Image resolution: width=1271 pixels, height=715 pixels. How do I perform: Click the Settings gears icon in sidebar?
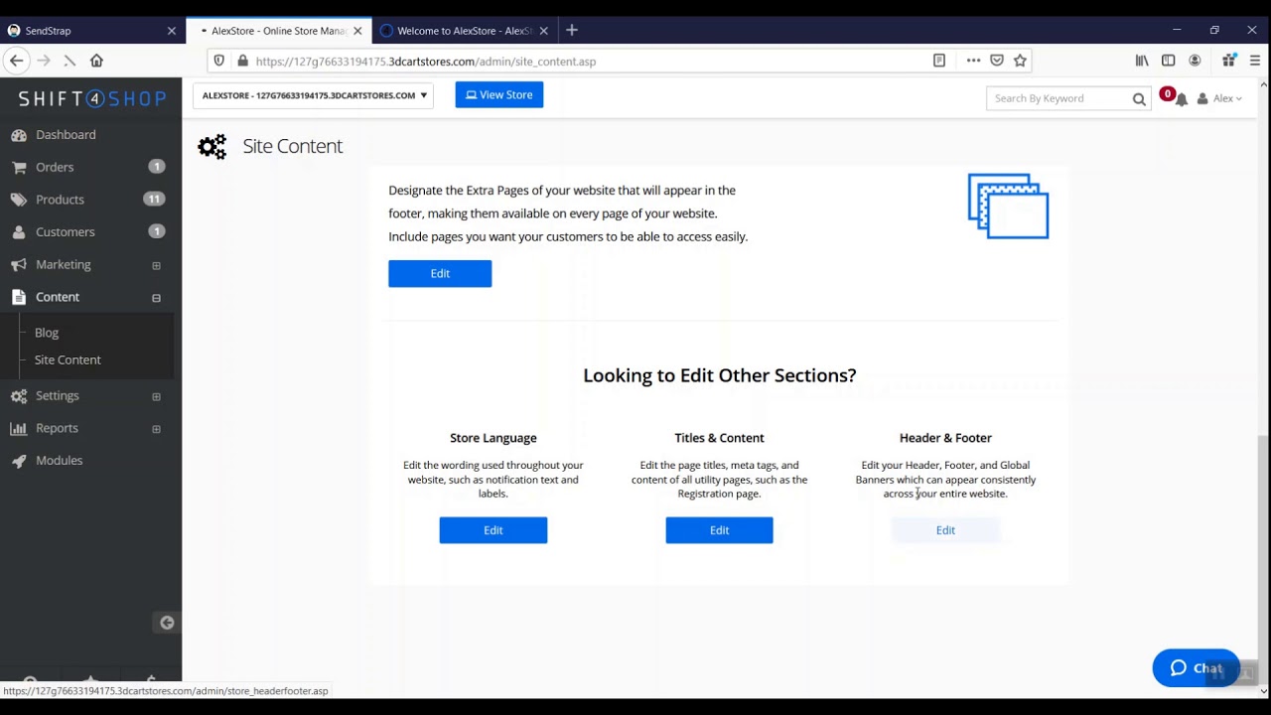coord(19,396)
